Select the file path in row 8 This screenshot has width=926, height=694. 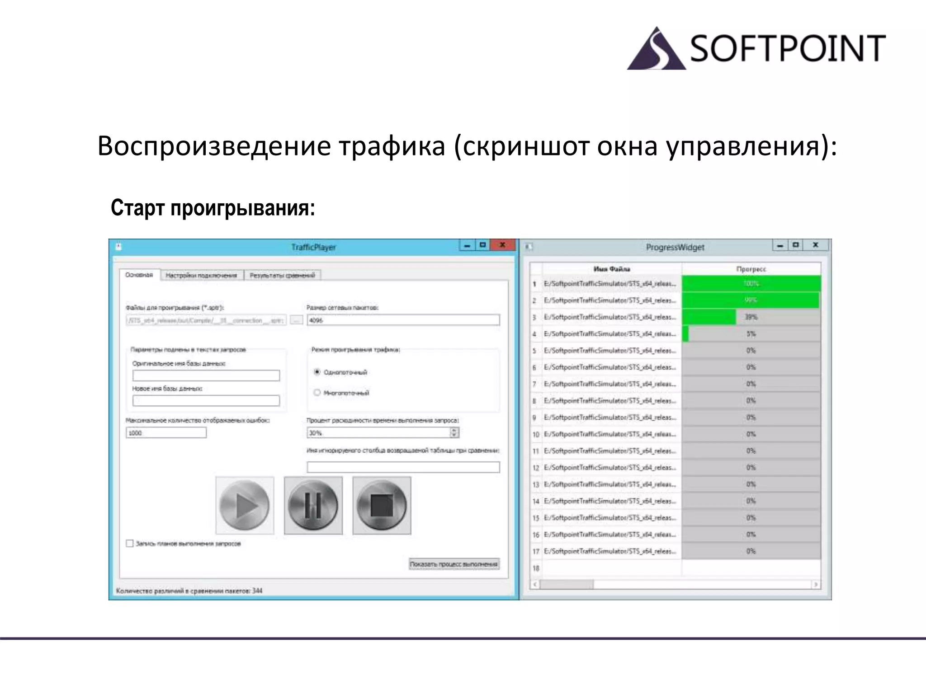[x=612, y=401]
